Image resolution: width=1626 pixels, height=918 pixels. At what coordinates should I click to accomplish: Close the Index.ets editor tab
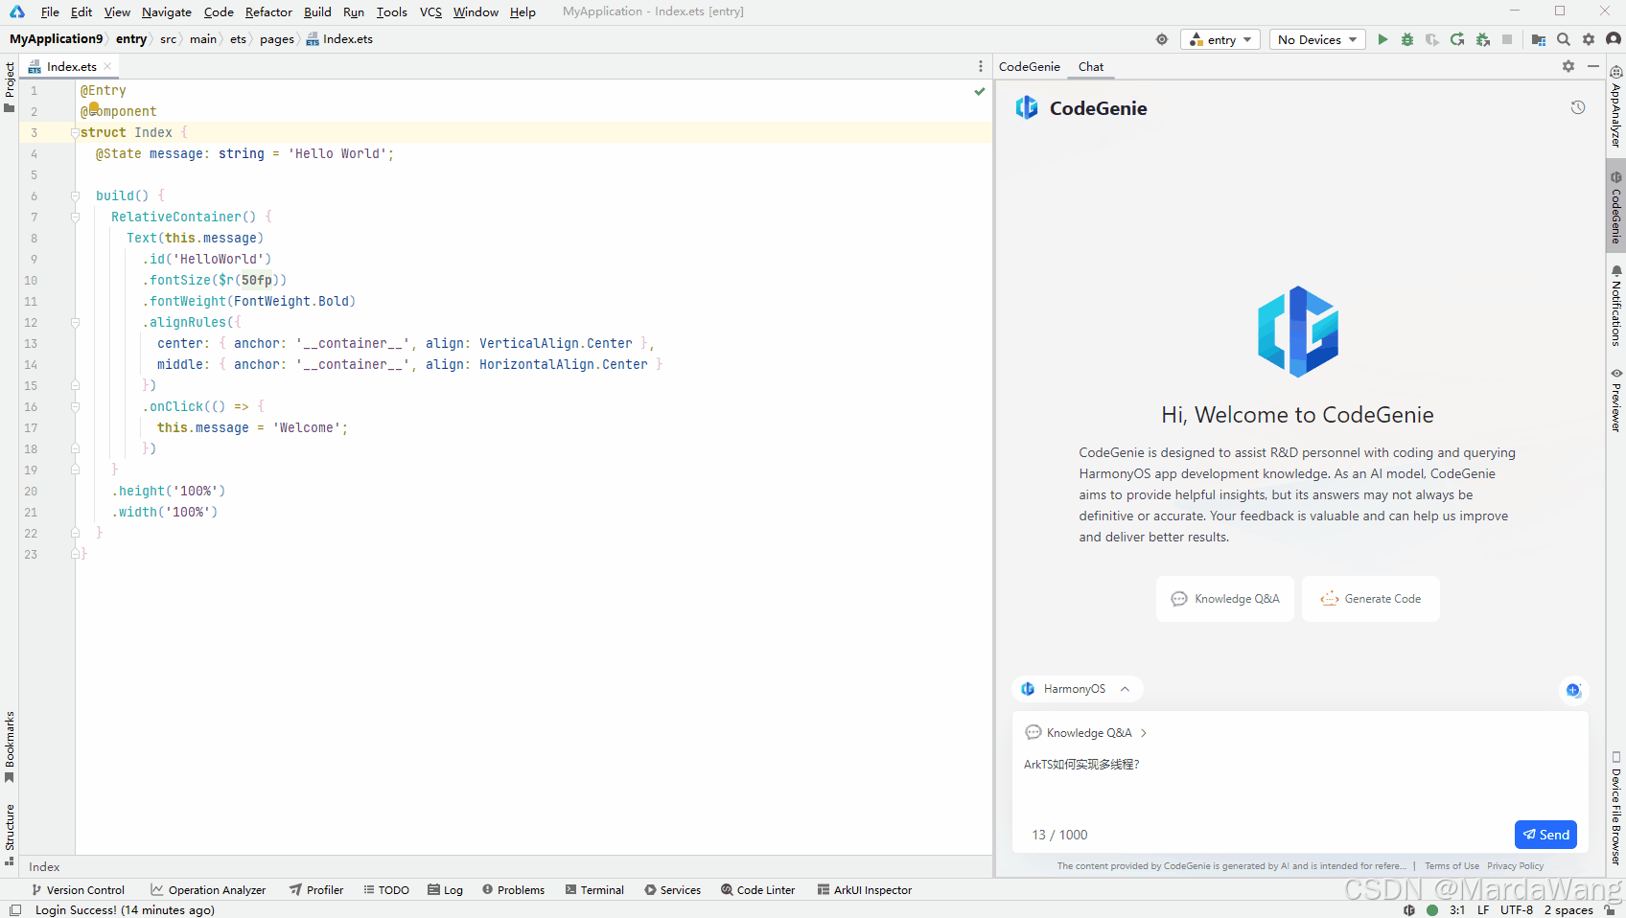pyautogui.click(x=107, y=66)
